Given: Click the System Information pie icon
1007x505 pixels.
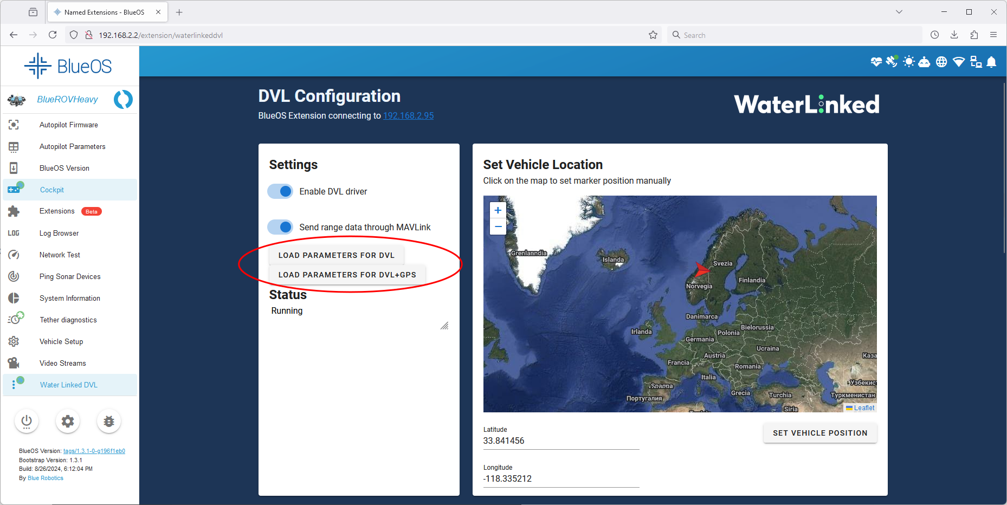Looking at the screenshot, I should coord(14,298).
